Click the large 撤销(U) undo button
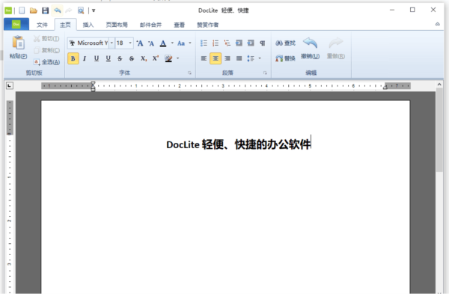This screenshot has height=294, width=449. (310, 48)
